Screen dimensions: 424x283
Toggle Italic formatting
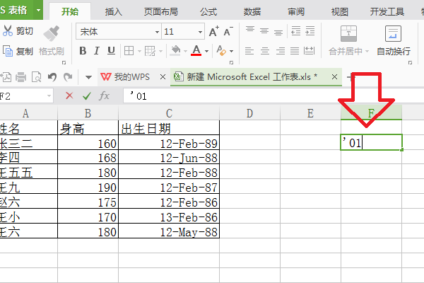(97, 51)
